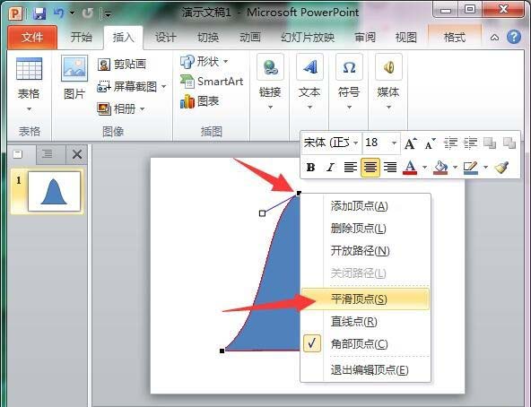The width and height of the screenshot is (531, 407).
Task: Click Bring Forward on mini toolbar
Action: point(490,143)
